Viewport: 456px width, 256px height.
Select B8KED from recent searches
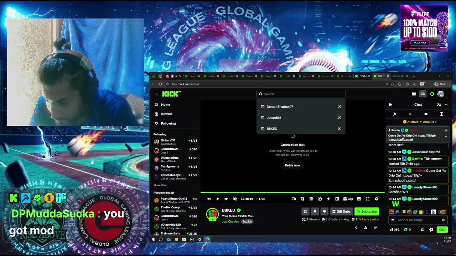tap(272, 129)
